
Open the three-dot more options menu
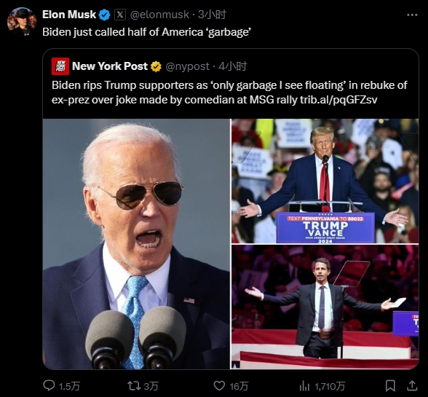412,15
